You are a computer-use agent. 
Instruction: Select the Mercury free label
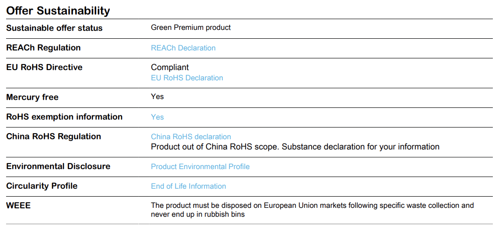tap(32, 97)
